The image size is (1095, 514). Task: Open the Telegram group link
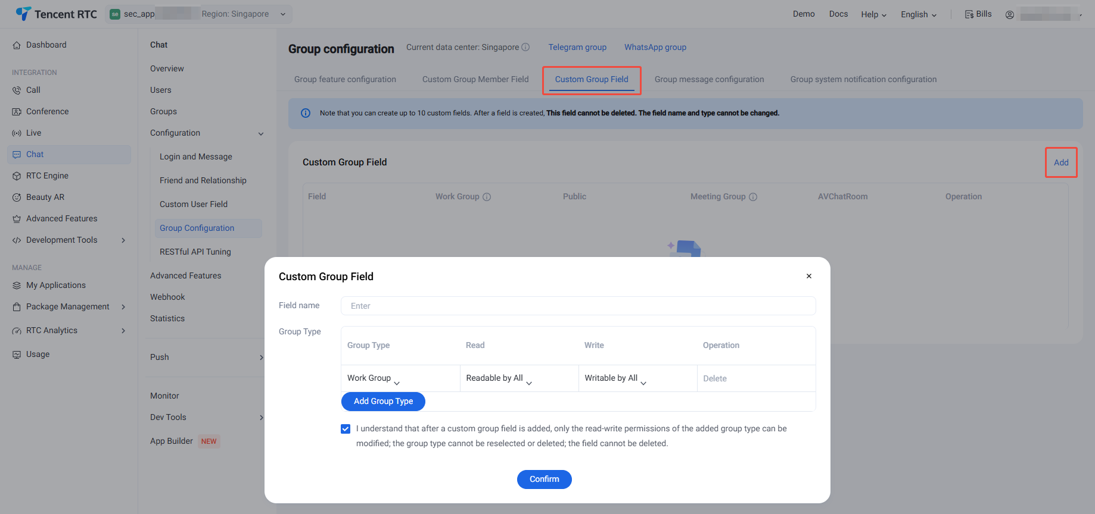pos(577,48)
